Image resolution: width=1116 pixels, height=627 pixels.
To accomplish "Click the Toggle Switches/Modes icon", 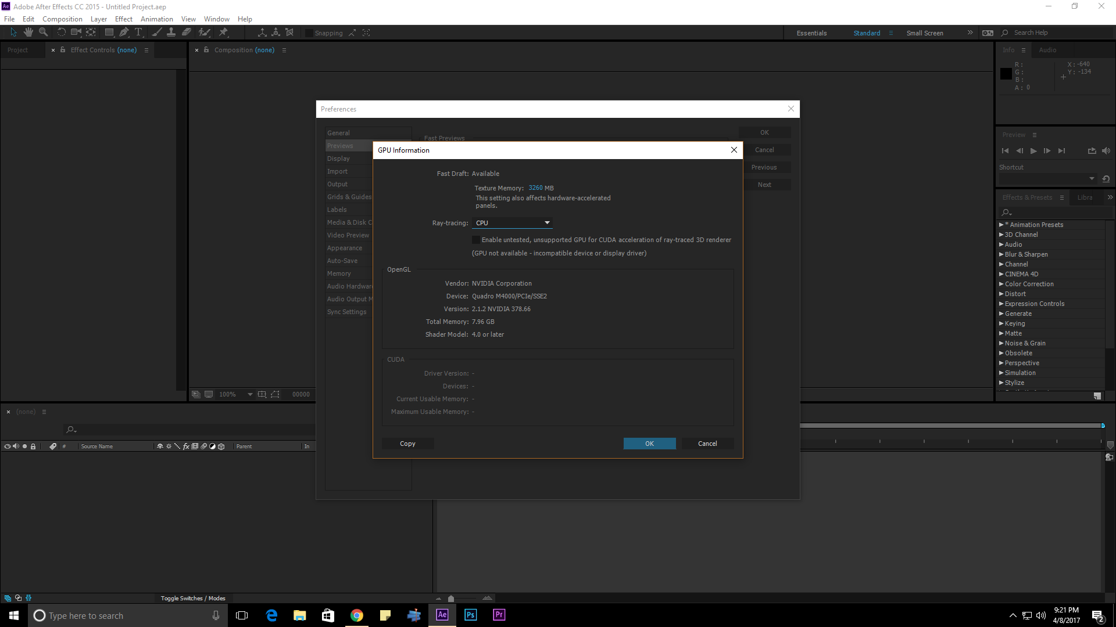I will pyautogui.click(x=192, y=597).
